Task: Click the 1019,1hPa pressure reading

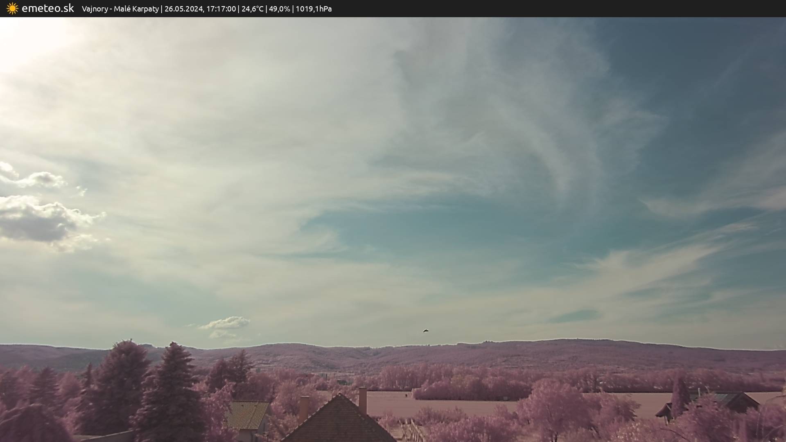Action: (x=314, y=9)
